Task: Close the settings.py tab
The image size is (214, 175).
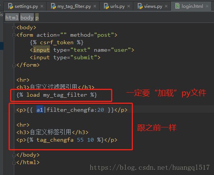Action: point(42,6)
